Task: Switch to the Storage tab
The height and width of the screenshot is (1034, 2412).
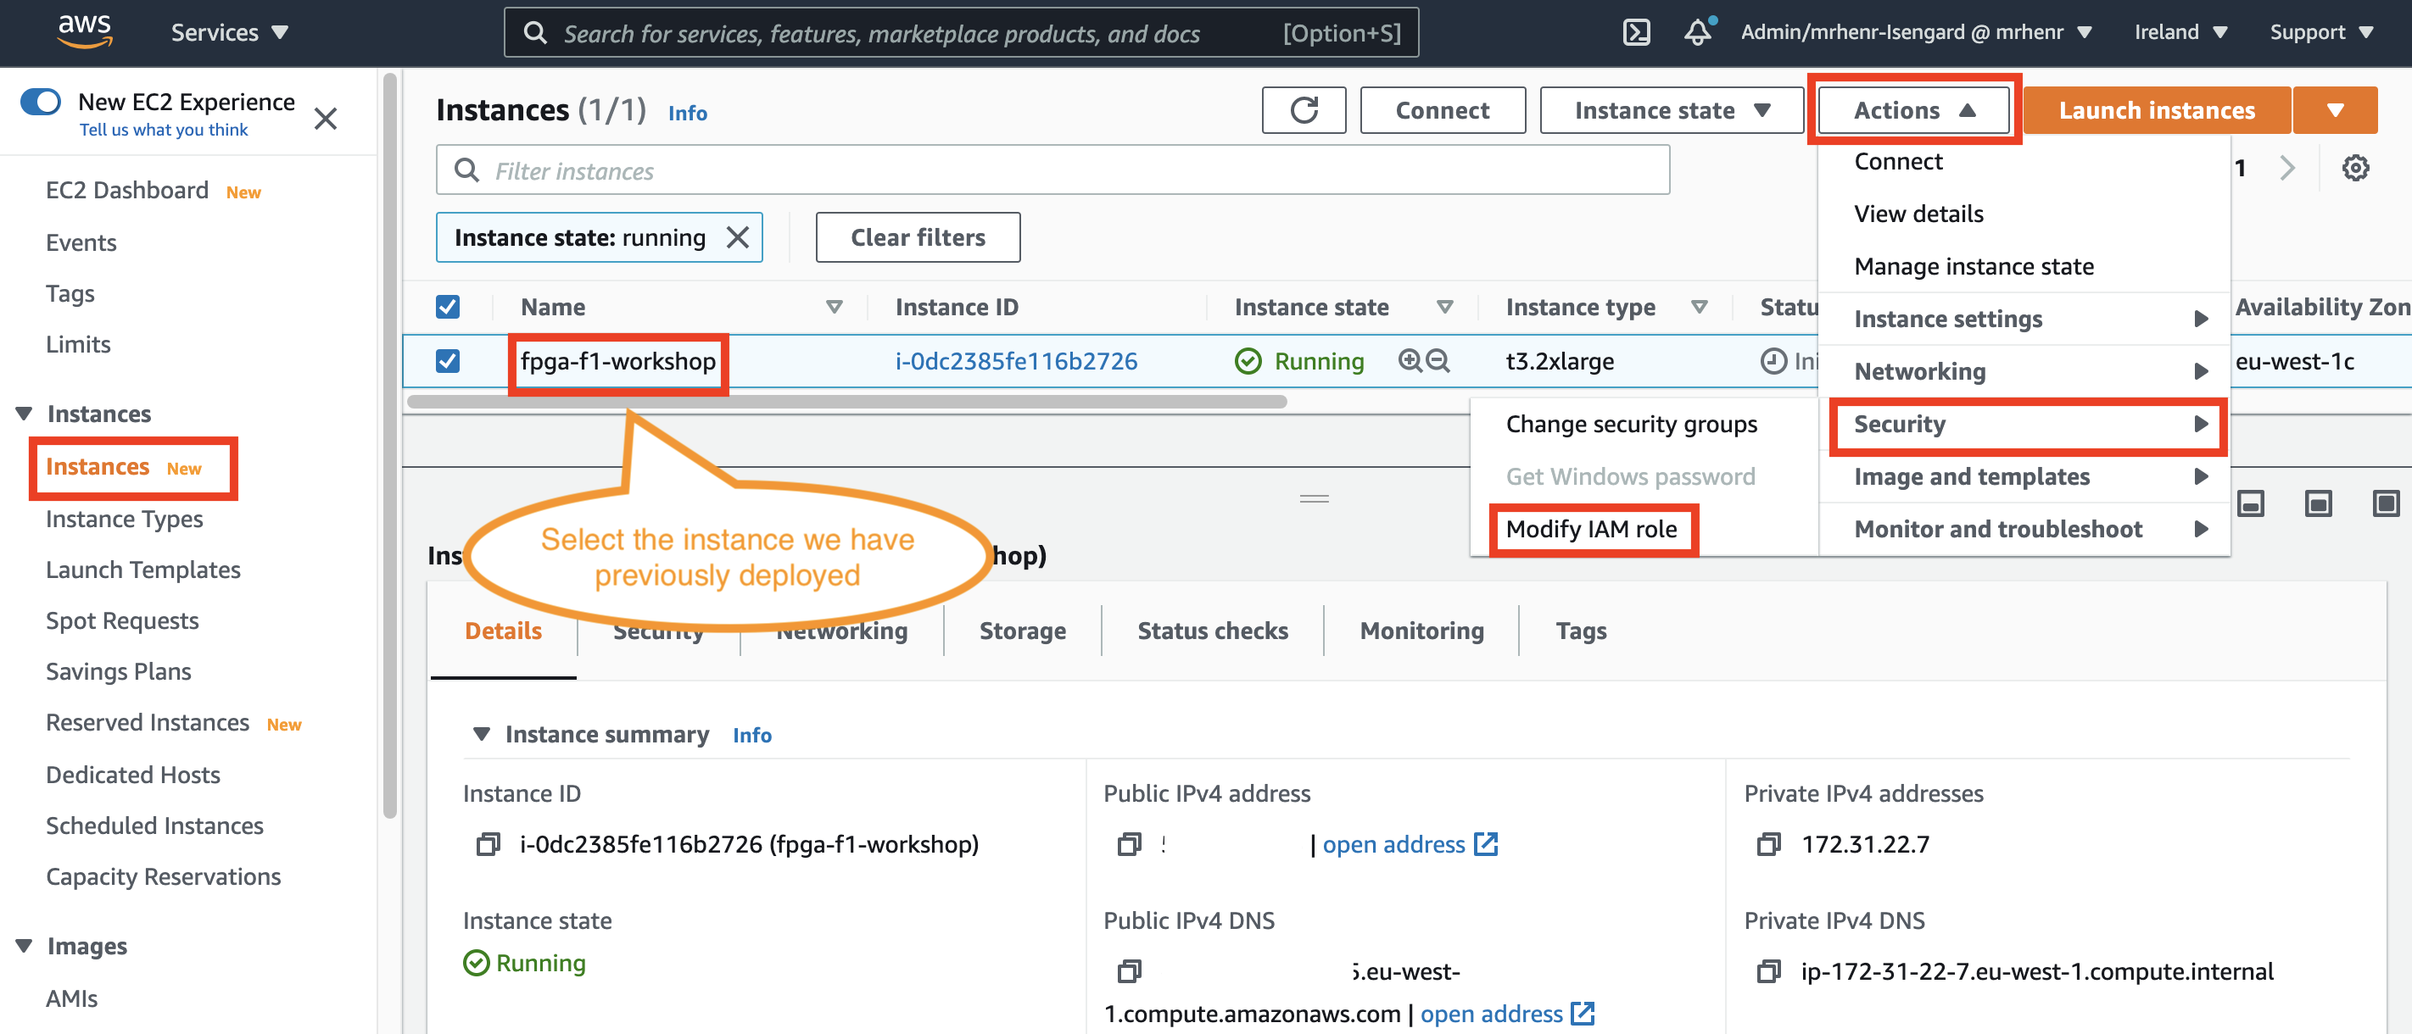Action: coord(1023,631)
